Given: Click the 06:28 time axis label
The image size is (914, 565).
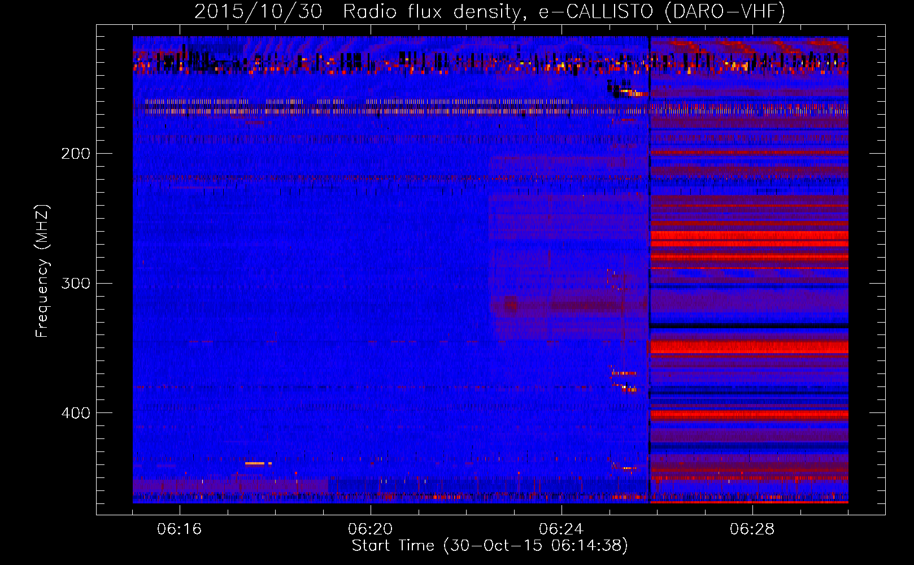Looking at the screenshot, I should click(x=752, y=529).
